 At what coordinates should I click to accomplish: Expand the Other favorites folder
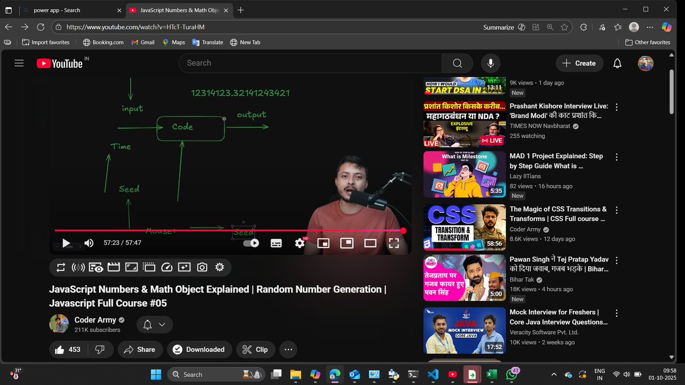click(x=647, y=42)
